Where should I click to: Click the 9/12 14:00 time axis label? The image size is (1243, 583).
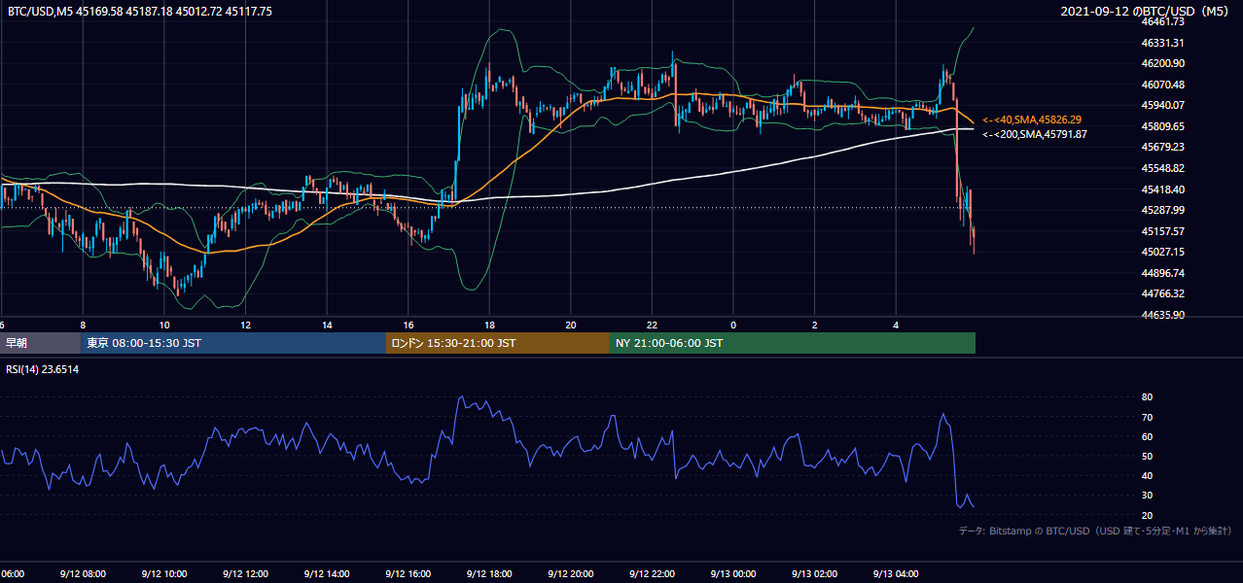[327, 573]
